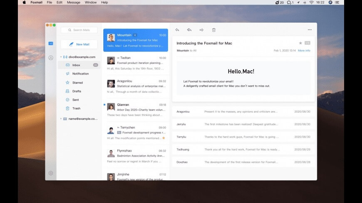Open the email from Mountain
The image size is (362, 203).
[136, 40]
